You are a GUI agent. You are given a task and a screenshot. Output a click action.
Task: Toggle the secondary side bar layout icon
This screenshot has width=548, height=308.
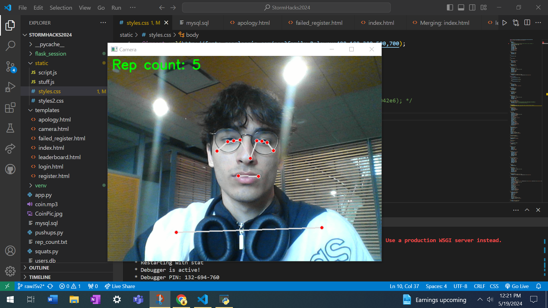[472, 8]
